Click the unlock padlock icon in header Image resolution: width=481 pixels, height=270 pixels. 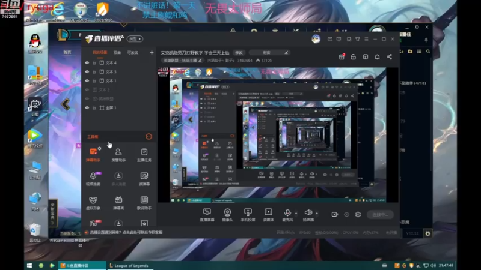(353, 57)
